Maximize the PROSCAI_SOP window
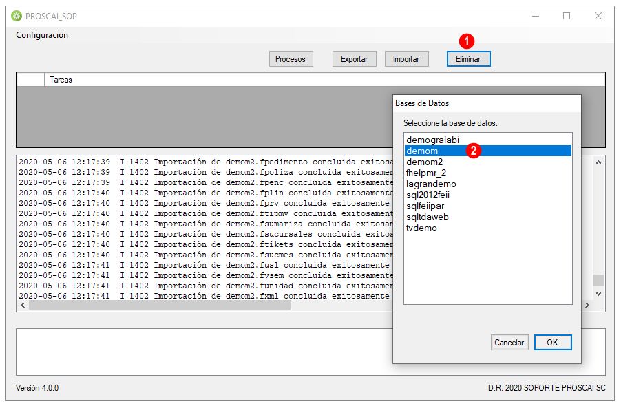621x408 pixels. (x=567, y=16)
